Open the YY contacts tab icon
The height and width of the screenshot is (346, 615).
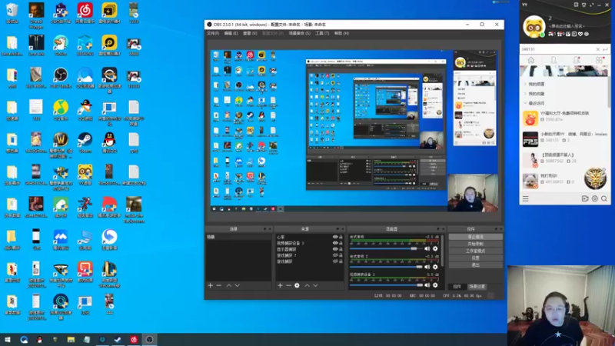(553, 60)
